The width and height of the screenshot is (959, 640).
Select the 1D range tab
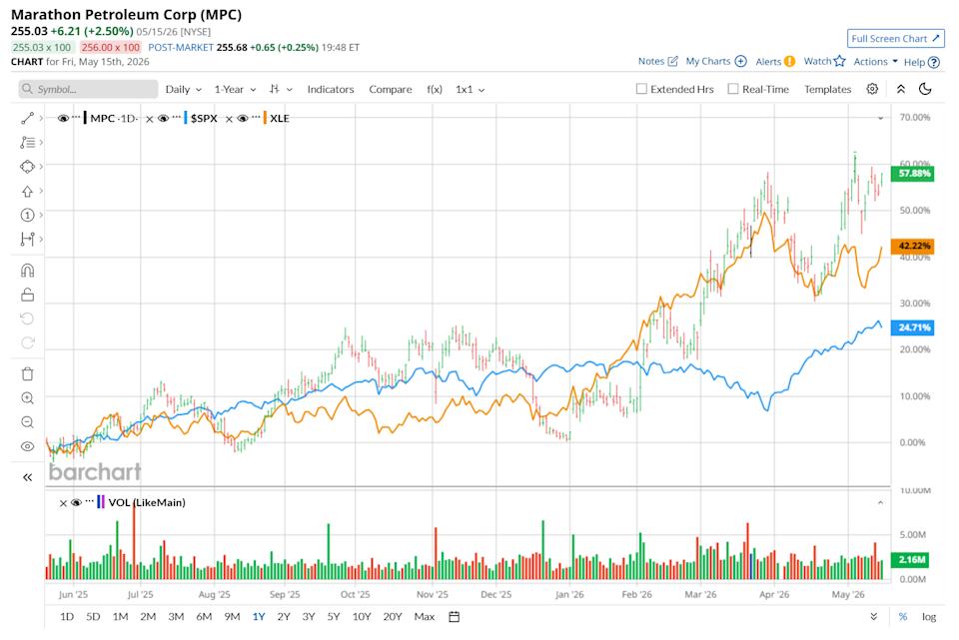(67, 617)
